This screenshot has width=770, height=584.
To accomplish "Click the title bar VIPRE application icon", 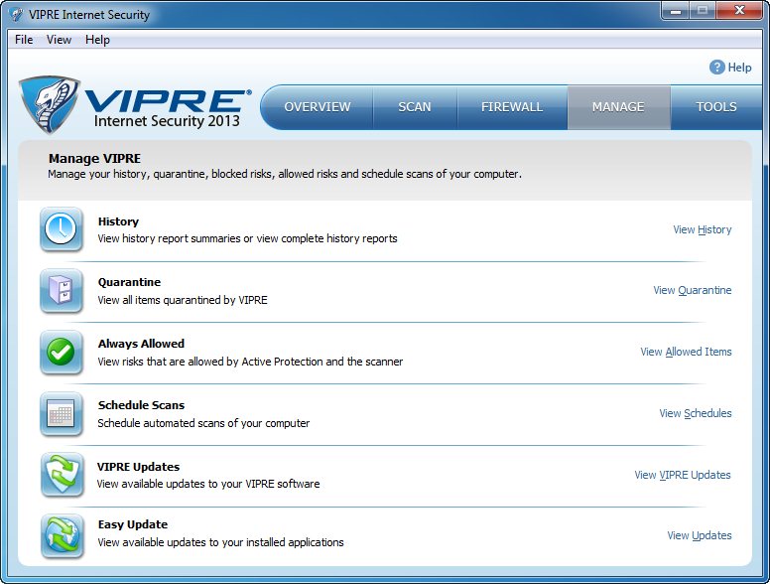I will (16, 14).
